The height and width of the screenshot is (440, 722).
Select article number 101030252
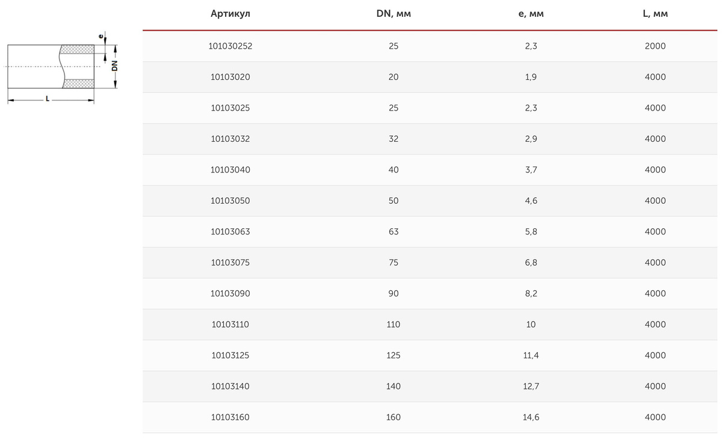click(x=230, y=46)
